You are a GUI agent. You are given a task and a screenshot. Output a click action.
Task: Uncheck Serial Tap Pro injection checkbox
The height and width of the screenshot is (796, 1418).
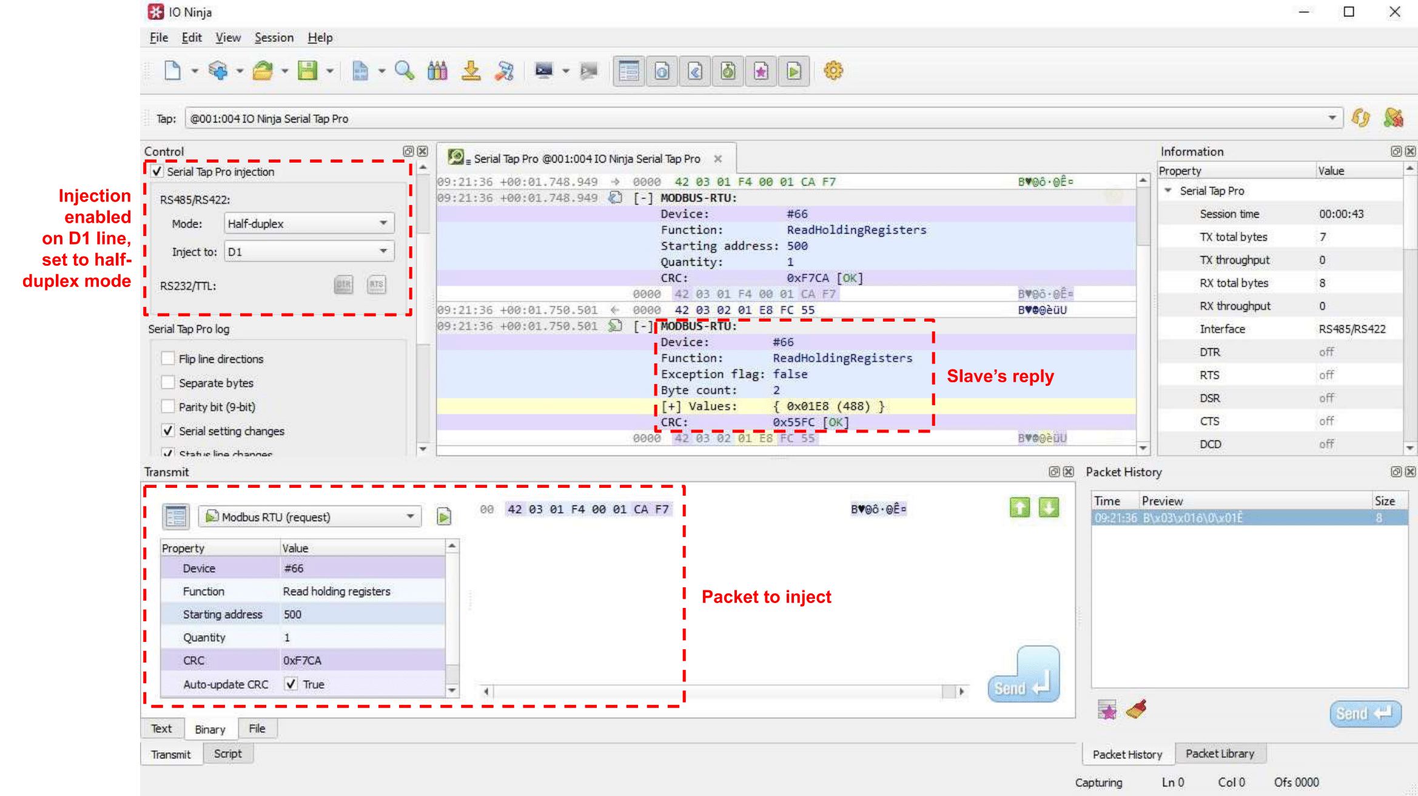click(x=157, y=172)
